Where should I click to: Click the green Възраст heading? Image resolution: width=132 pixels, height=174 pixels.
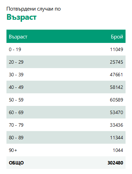coord(21,17)
